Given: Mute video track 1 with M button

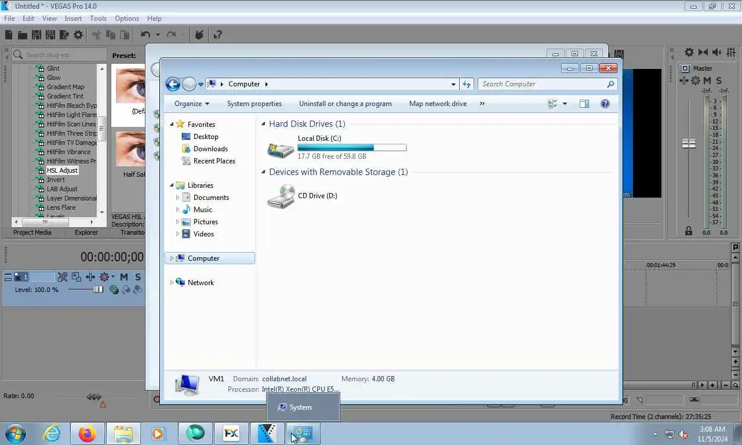Looking at the screenshot, I should [124, 277].
